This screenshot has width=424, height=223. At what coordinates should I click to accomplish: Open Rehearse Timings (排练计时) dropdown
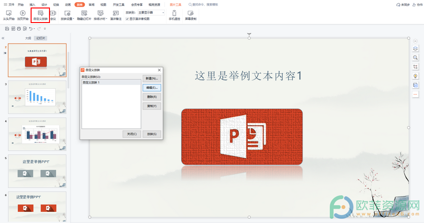(100, 15)
